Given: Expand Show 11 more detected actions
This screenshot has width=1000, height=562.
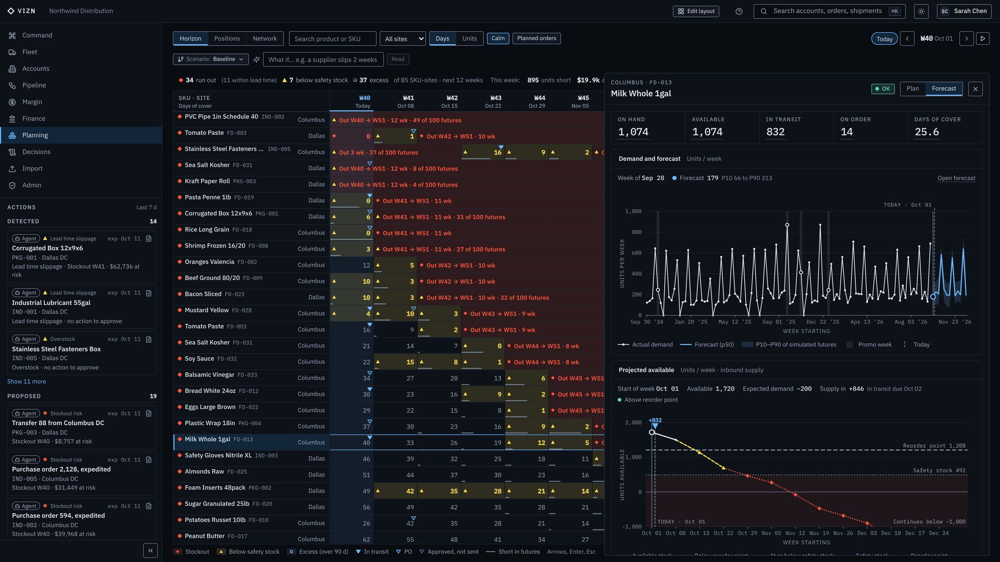Looking at the screenshot, I should [27, 381].
